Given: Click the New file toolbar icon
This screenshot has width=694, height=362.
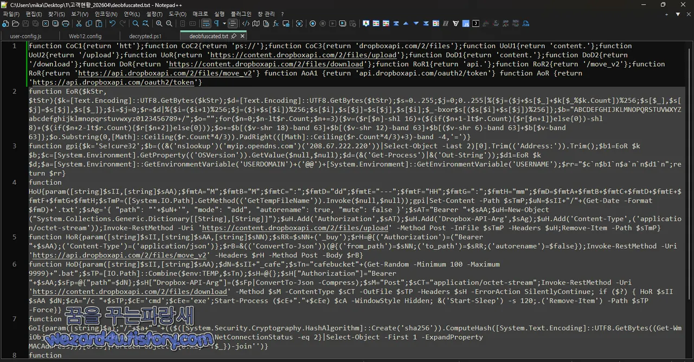Looking at the screenshot, I should (5, 24).
